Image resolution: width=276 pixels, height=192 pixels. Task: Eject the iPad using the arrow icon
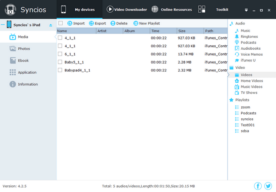click(x=50, y=25)
